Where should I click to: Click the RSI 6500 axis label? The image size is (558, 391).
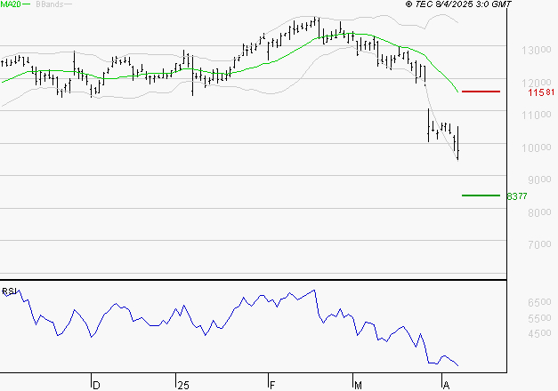click(x=539, y=302)
